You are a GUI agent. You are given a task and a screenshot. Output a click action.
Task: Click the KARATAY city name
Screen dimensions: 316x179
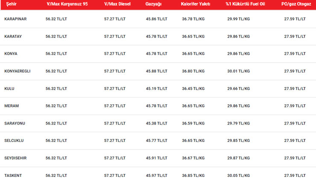click(x=13, y=37)
